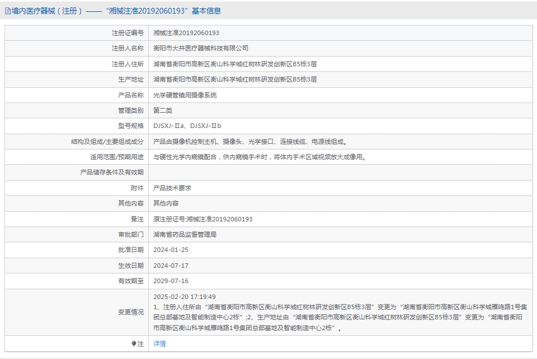Open the 详情 details link

tap(160, 344)
